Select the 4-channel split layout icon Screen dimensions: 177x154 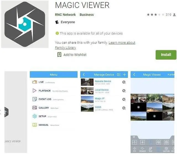pos(142,142)
